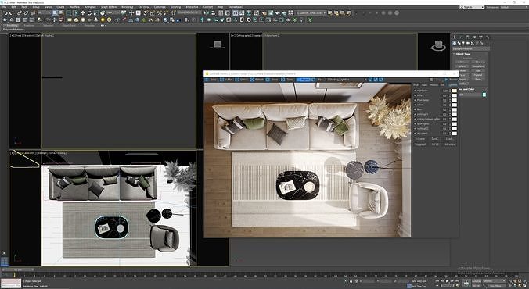Click the Undo arrow in main toolbar
Screen dimensions: 529x289
(5, 12)
